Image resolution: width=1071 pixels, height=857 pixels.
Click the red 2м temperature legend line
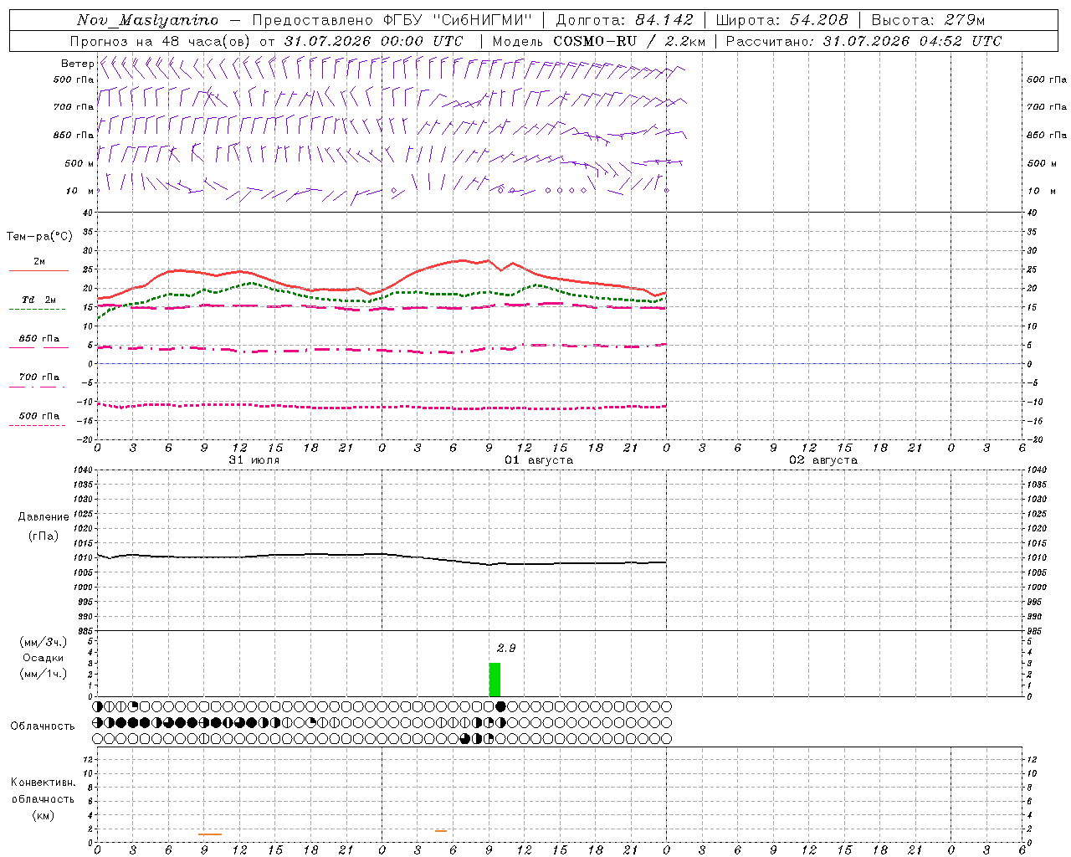38,270
